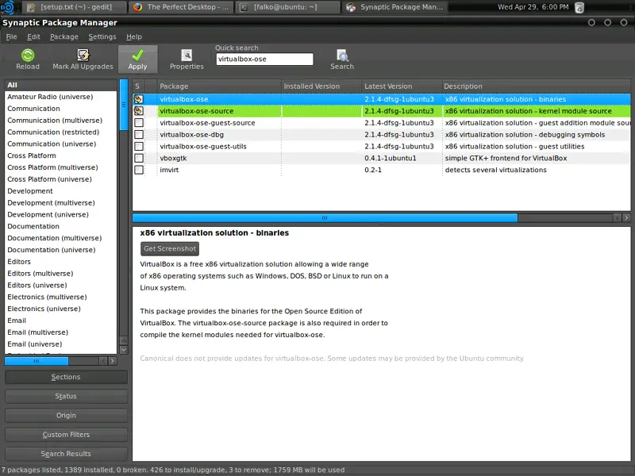Select the Cross Platform section
Screen dimensions: 635x476
coord(61,155)
